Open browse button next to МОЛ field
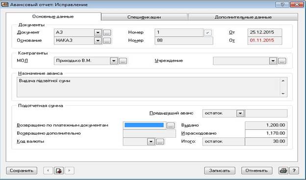This screenshot has width=306, height=180. coord(123,61)
